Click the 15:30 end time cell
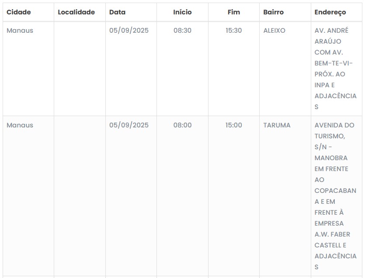 click(234, 31)
